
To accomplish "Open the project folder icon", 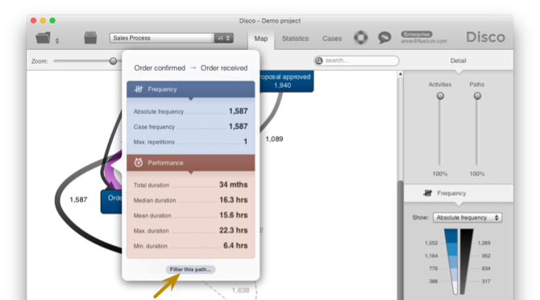I will tap(43, 38).
